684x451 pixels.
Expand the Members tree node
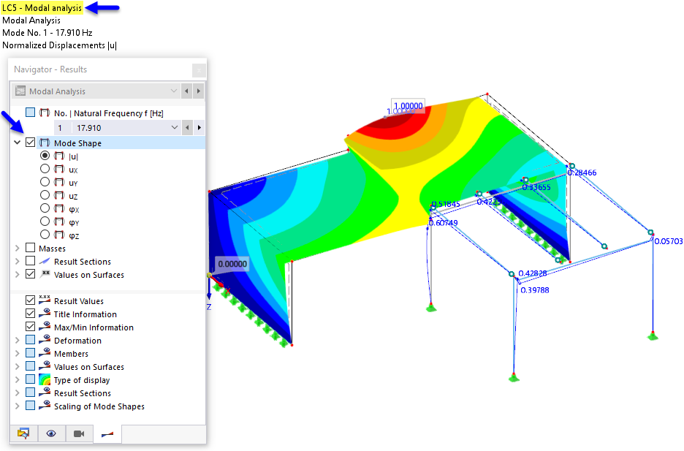point(18,353)
